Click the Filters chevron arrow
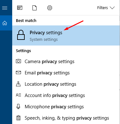 (x=112, y=8)
